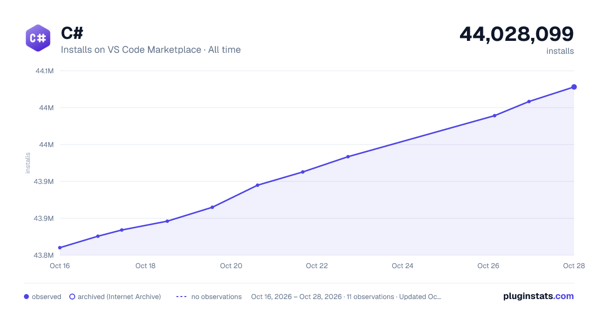598x314 pixels.
Task: Click the 'C#' chart title
Action: [x=72, y=33]
